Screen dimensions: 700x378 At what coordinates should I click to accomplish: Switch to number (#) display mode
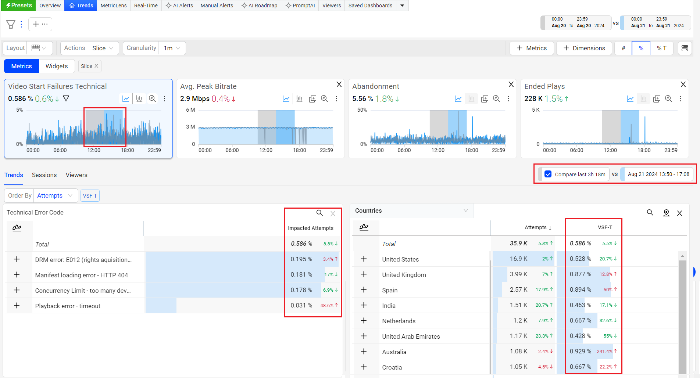tap(623, 48)
